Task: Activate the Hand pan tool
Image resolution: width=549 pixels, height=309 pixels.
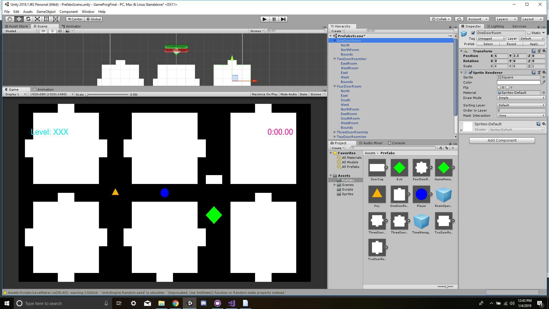Action: [x=9, y=19]
